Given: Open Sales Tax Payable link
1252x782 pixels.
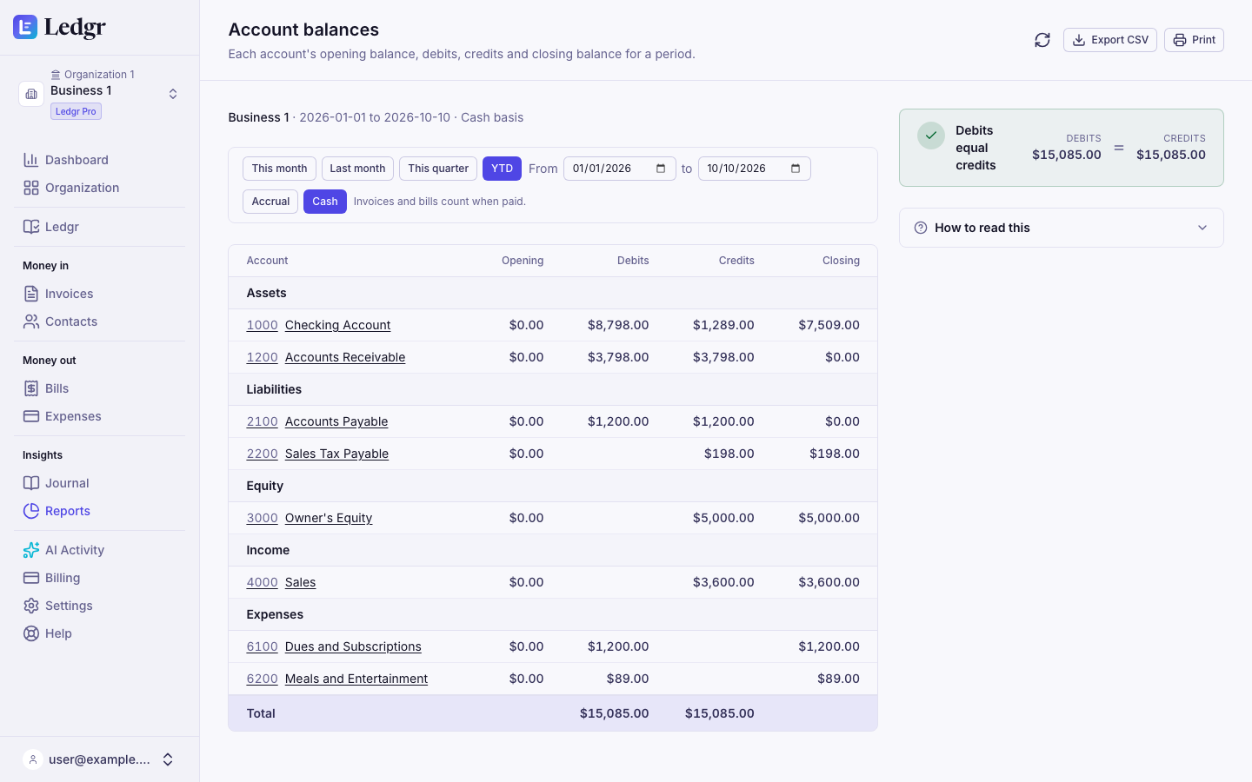Looking at the screenshot, I should (x=336, y=454).
